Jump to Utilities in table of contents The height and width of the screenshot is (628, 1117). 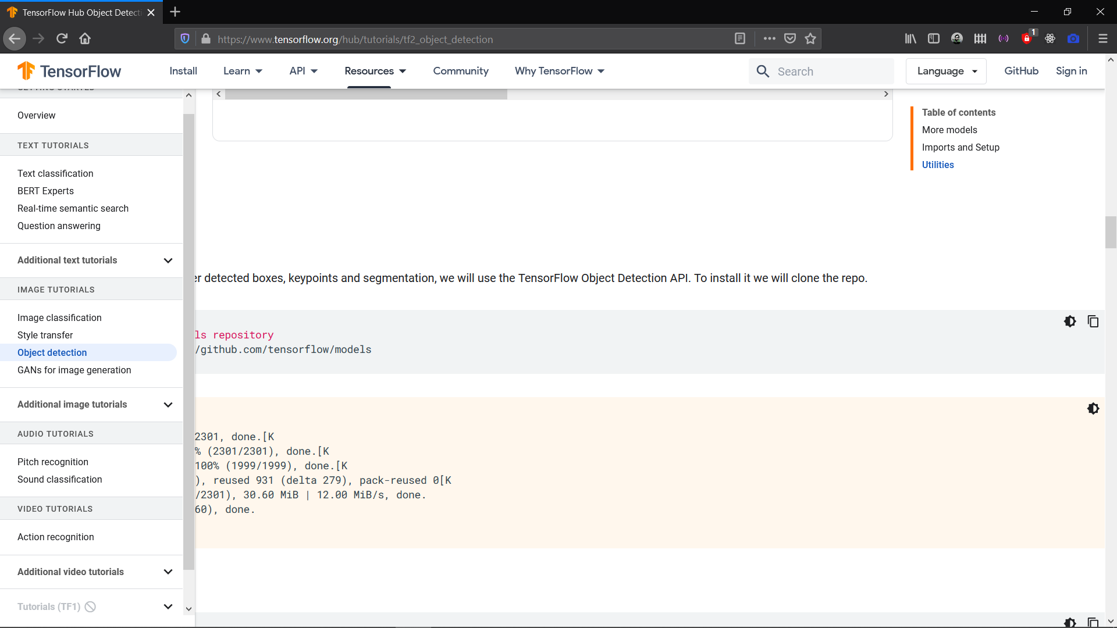pos(937,165)
